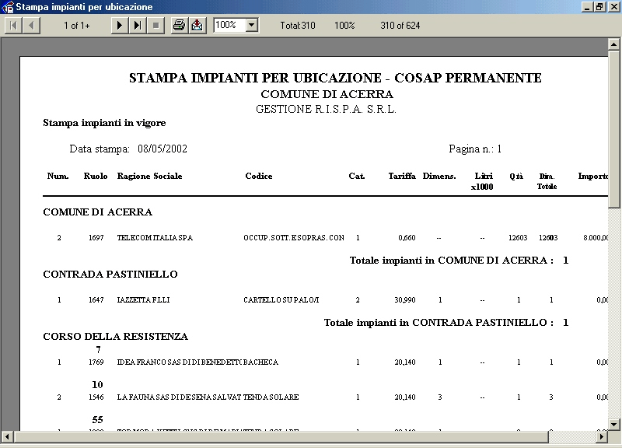The image size is (622, 448).
Task: Click the 'Cat.' column header
Action: pos(357,177)
